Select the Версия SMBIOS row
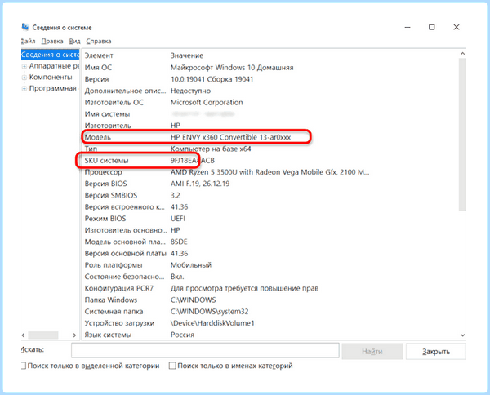This screenshot has height=395, width=490. [270, 196]
